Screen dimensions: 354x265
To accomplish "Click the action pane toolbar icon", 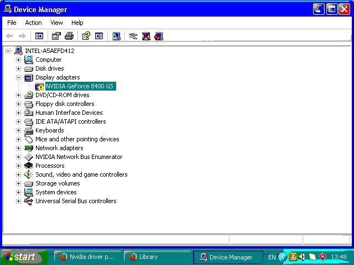I will [99, 36].
